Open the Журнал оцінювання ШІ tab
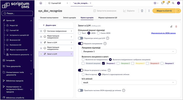 pyautogui.click(x=108, y=18)
